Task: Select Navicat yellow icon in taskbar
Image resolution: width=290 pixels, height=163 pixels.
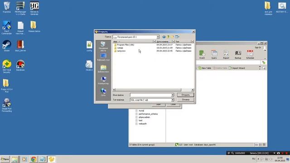Action: 51,159
